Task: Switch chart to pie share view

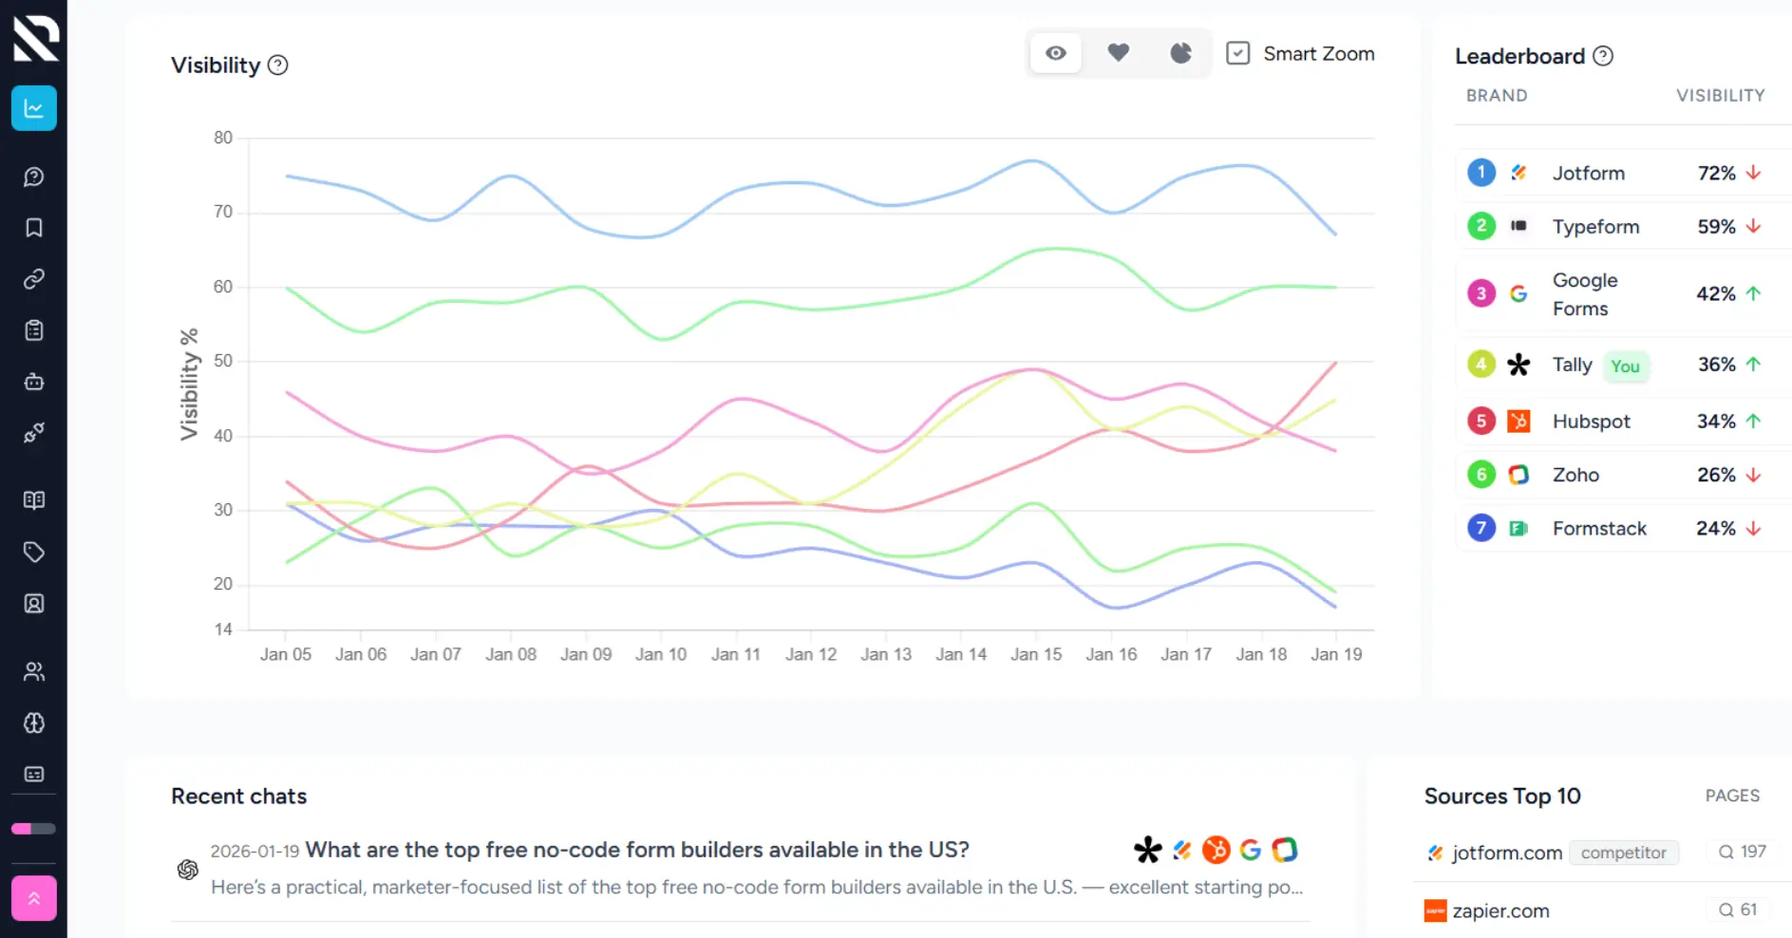Action: 1180,53
